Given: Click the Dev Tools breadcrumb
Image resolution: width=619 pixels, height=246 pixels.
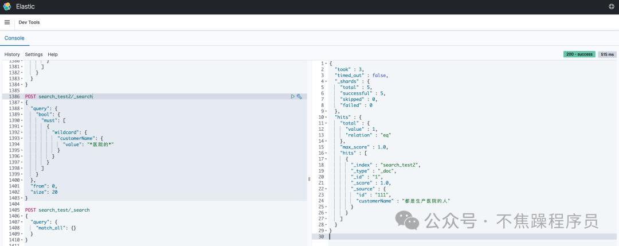Looking at the screenshot, I should (29, 22).
